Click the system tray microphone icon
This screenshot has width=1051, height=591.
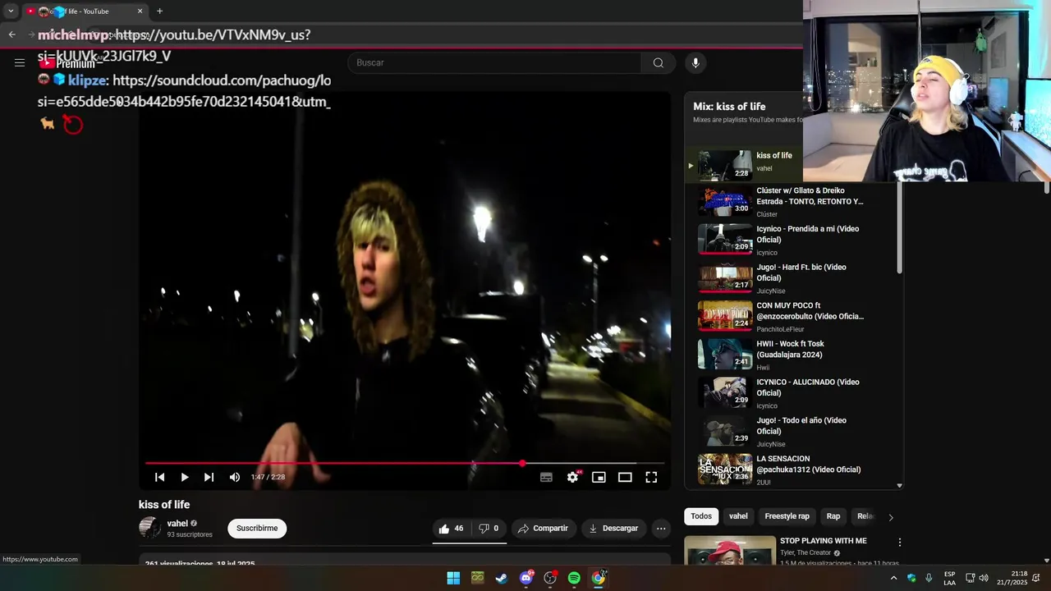tap(929, 578)
